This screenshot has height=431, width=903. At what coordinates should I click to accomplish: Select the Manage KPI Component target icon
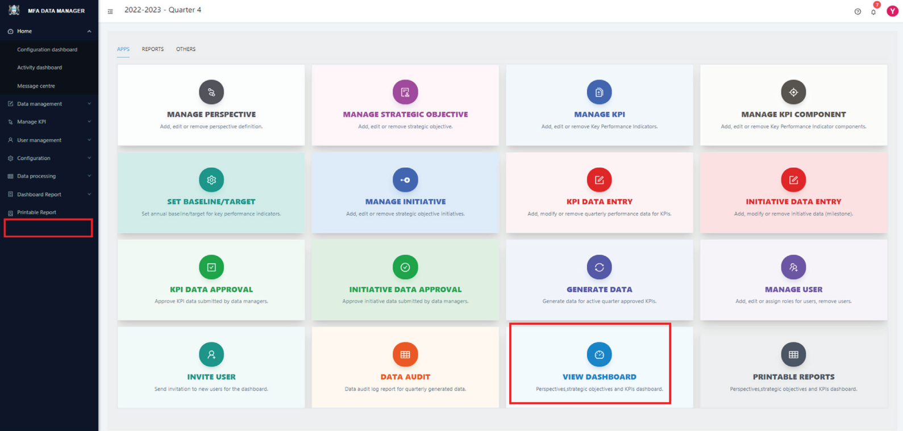click(x=793, y=92)
